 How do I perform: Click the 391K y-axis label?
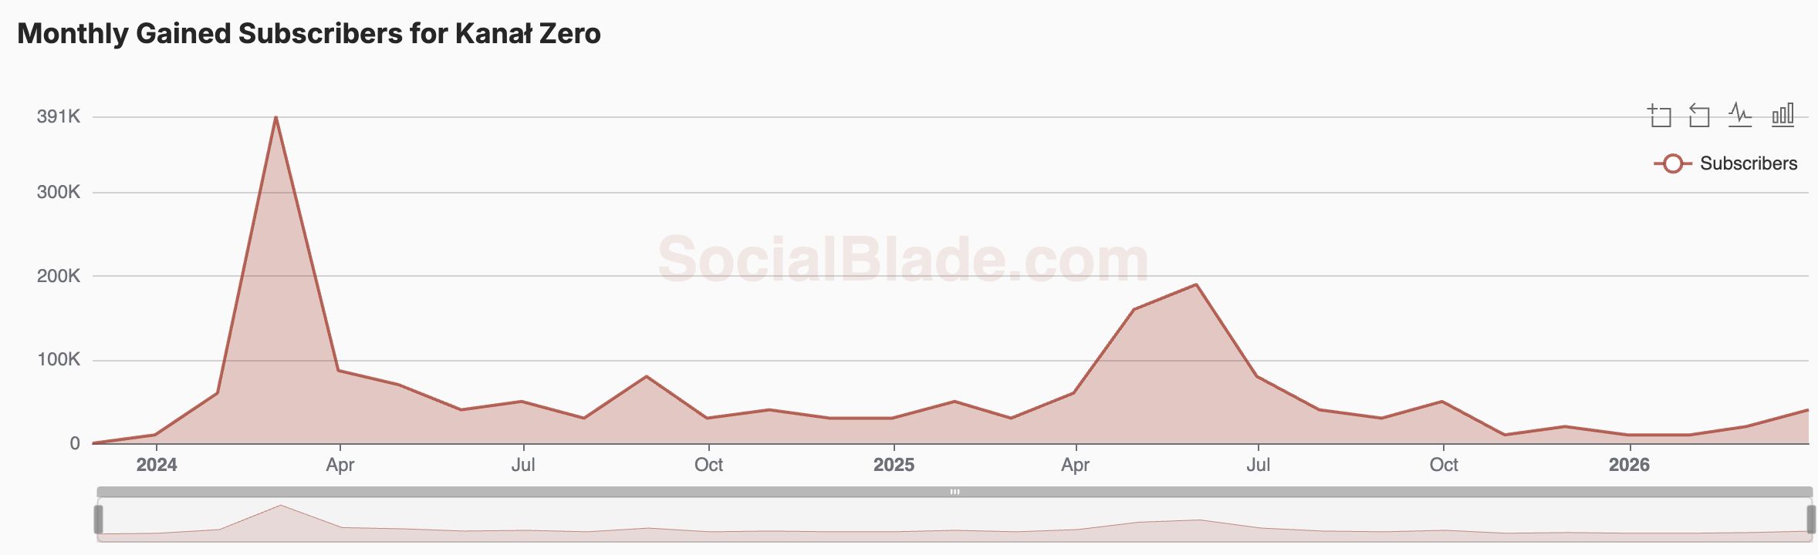[59, 116]
